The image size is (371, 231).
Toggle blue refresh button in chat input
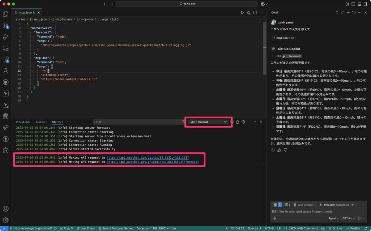(x=280, y=205)
